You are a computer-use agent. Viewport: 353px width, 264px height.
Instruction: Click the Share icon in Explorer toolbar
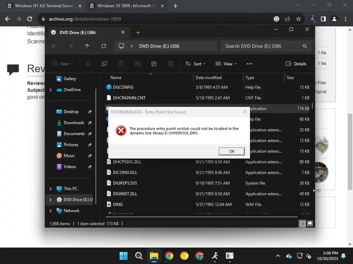pyautogui.click(x=154, y=64)
